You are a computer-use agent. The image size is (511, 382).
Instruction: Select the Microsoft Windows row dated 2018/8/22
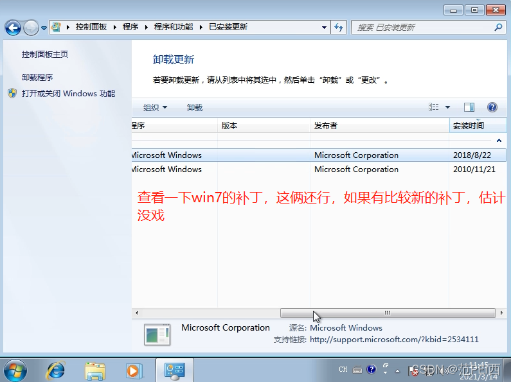pyautogui.click(x=319, y=155)
